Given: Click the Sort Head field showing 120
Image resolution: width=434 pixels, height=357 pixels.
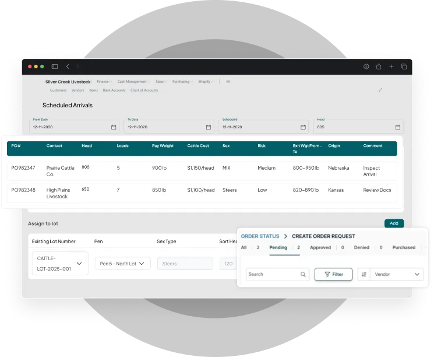Looking at the screenshot, I should click(228, 263).
